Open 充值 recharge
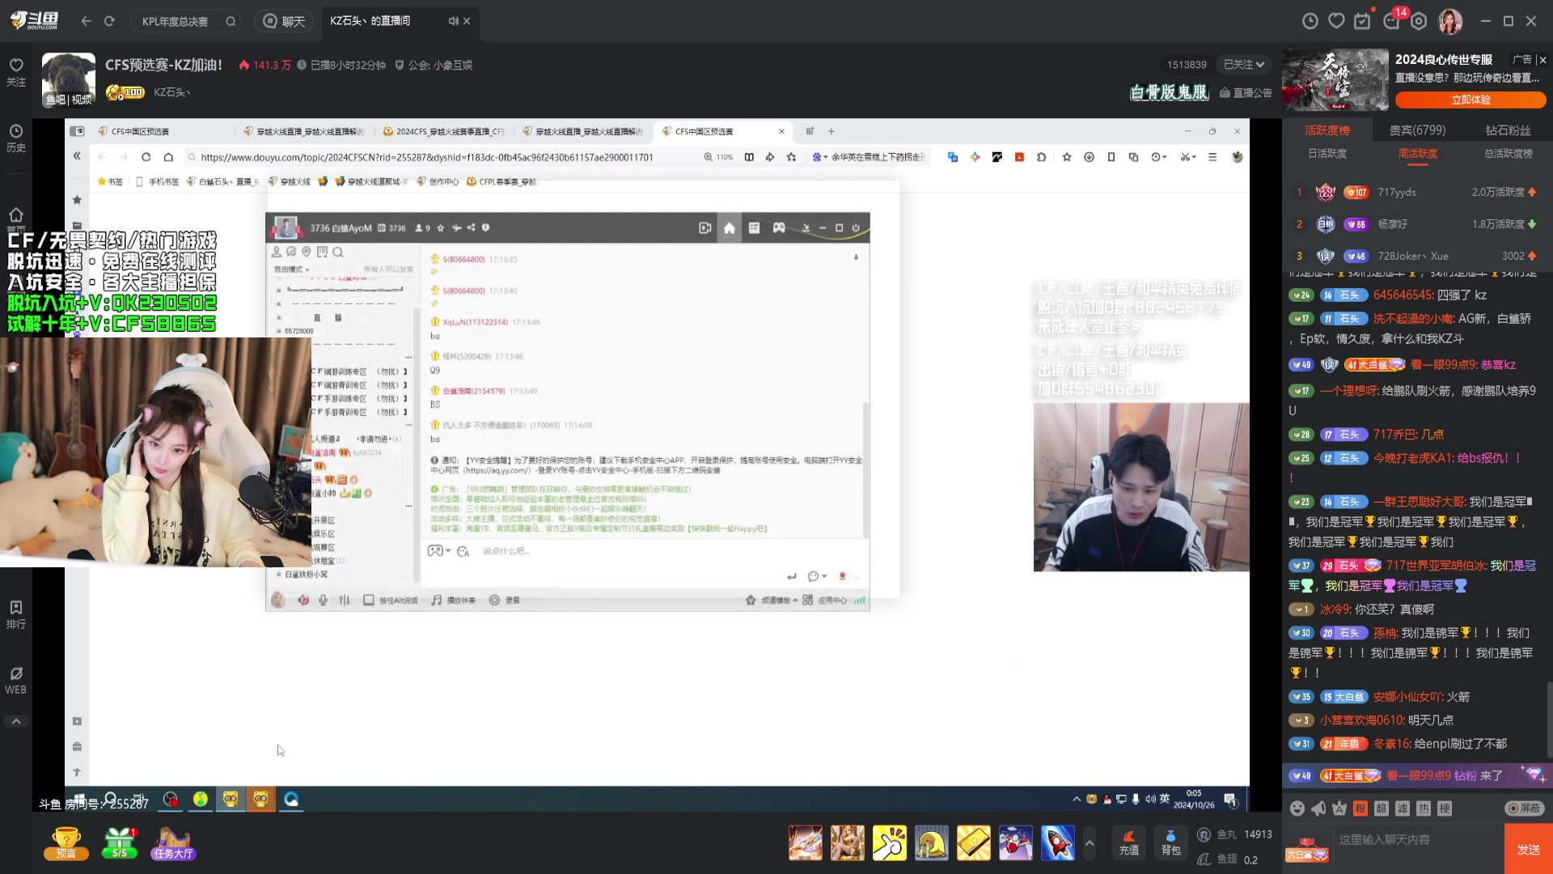1553x874 pixels. coord(1128,843)
